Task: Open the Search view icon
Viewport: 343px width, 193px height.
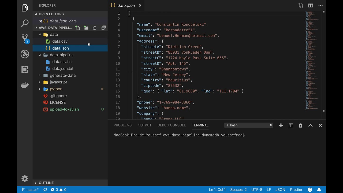Action: (25, 23)
